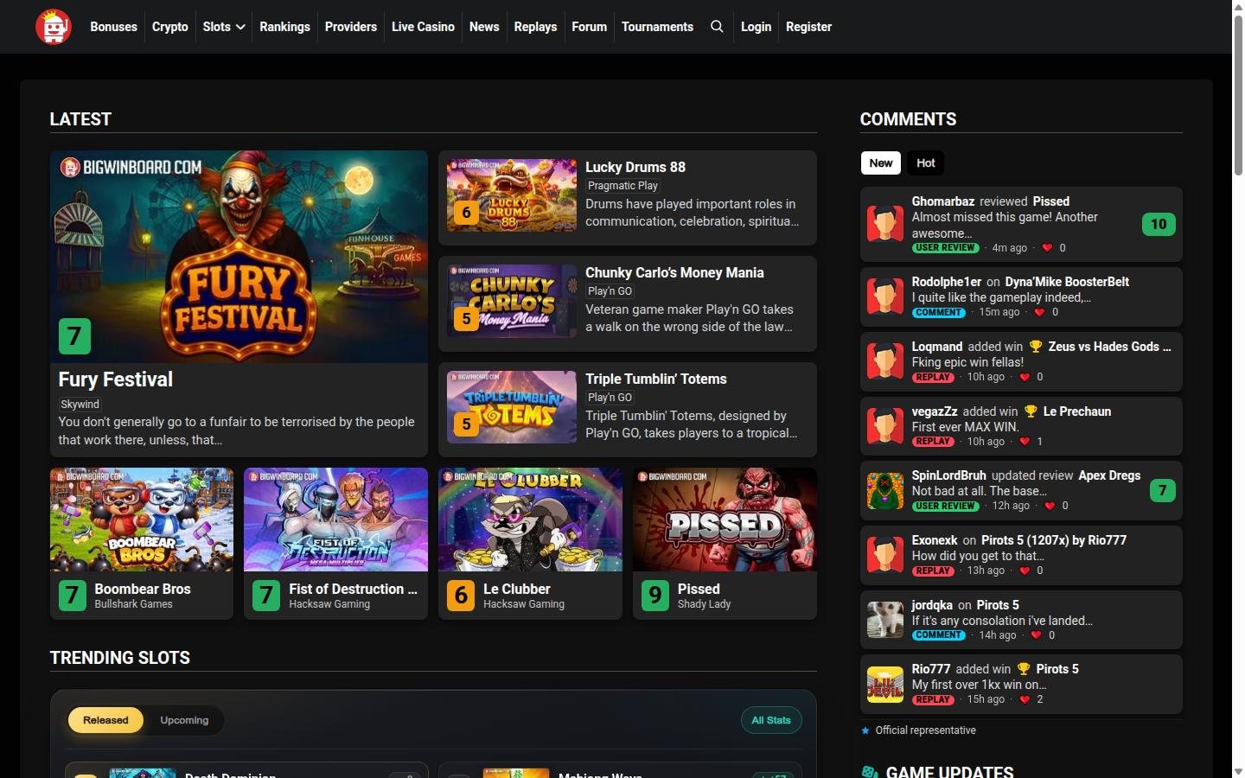Visit the Forum
1245x778 pixels.
589,27
